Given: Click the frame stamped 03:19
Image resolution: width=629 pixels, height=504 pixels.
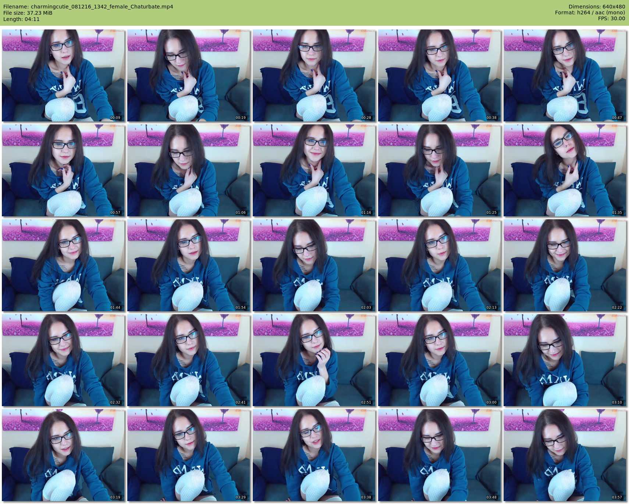Looking at the screenshot, I should [x=63, y=455].
